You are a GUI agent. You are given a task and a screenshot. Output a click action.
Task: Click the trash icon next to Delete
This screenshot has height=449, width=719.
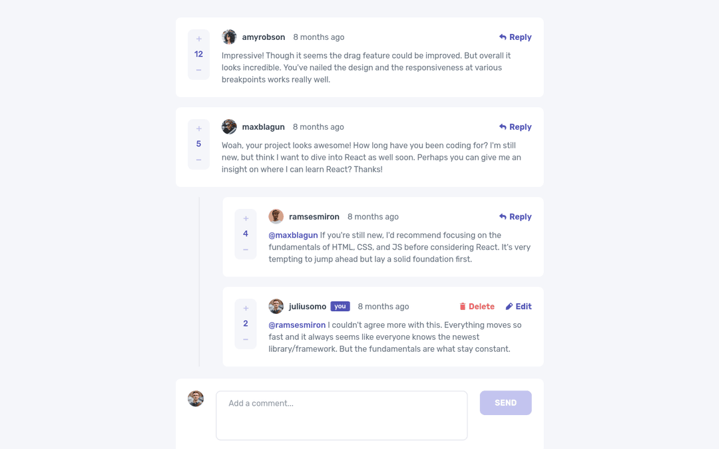coord(464,306)
